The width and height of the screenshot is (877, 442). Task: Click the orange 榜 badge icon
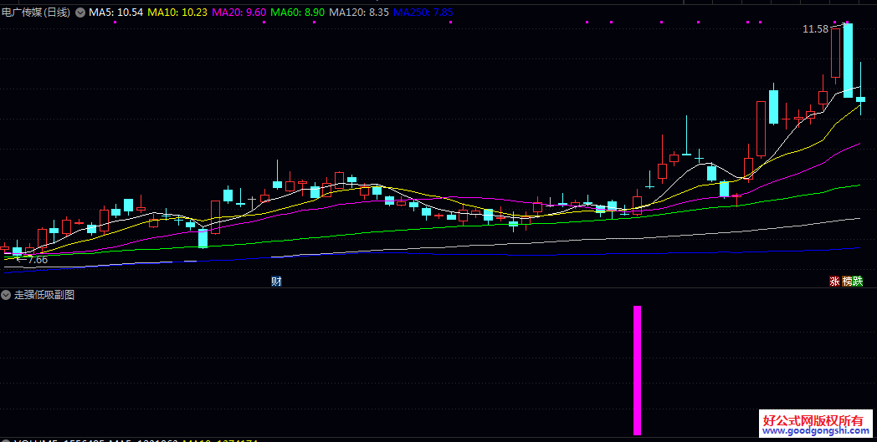click(x=847, y=282)
